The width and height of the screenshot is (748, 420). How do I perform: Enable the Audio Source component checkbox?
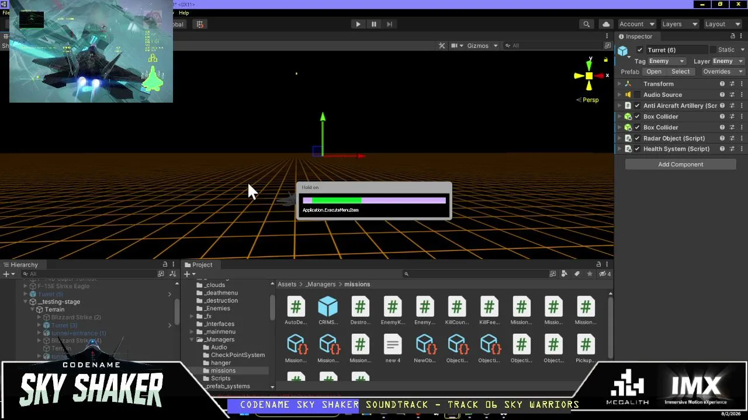638,94
